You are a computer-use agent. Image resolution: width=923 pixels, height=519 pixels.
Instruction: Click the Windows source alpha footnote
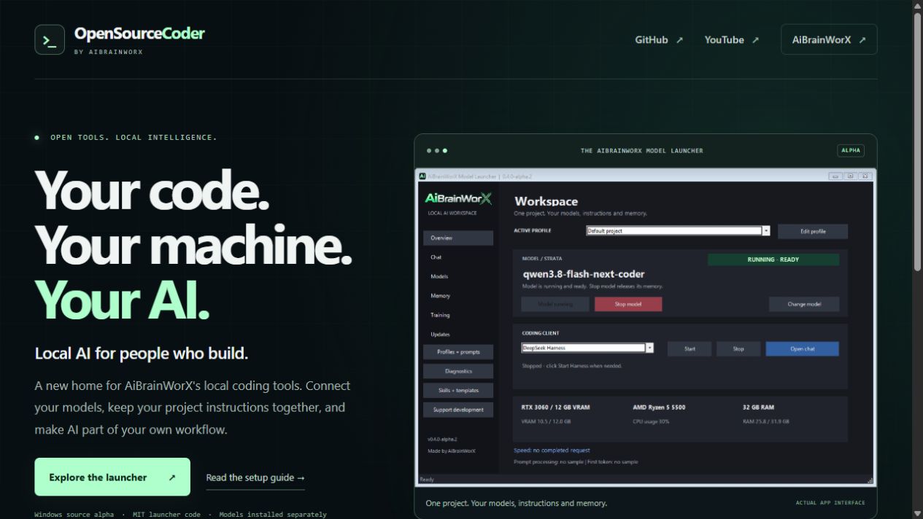click(x=74, y=515)
